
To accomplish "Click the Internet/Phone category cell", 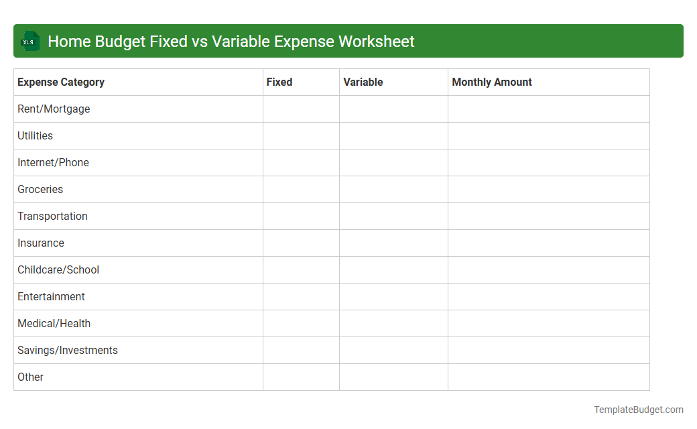I will (53, 162).
